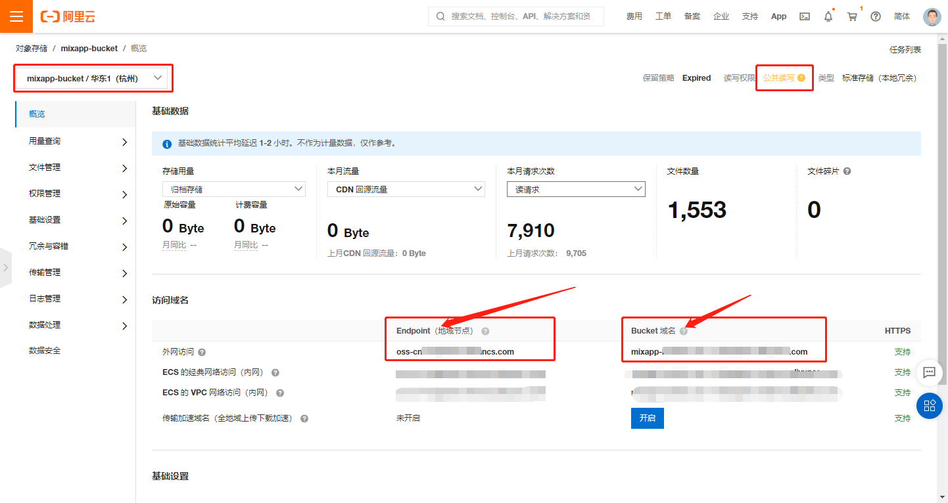The image size is (948, 503).
Task: Click the 1,553 file count value
Action: tap(697, 210)
